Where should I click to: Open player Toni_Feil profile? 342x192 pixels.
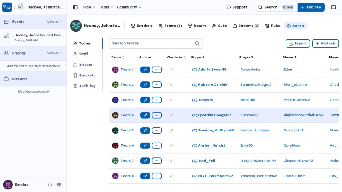tap(203, 161)
